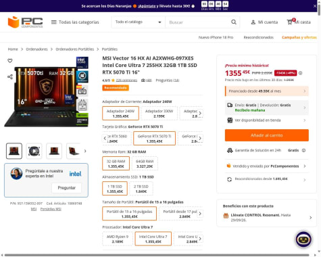Select Adaptador 240W option
Viewport: 321px width, 257px height.
(x=120, y=114)
